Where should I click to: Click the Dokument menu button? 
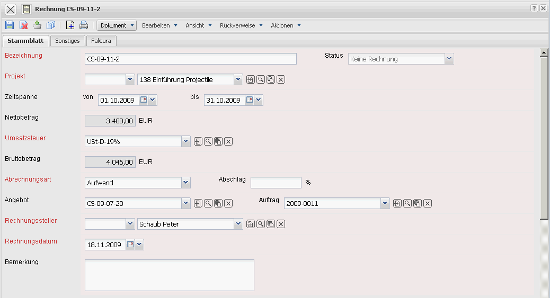[x=117, y=25]
